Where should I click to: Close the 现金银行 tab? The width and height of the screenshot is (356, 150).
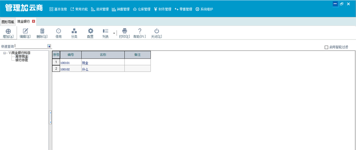33,21
